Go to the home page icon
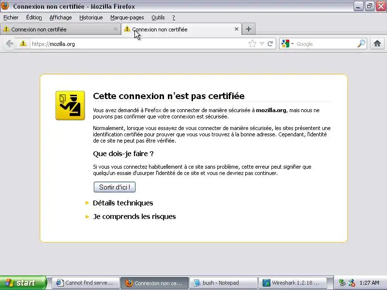387x290 pixels. tap(377, 43)
